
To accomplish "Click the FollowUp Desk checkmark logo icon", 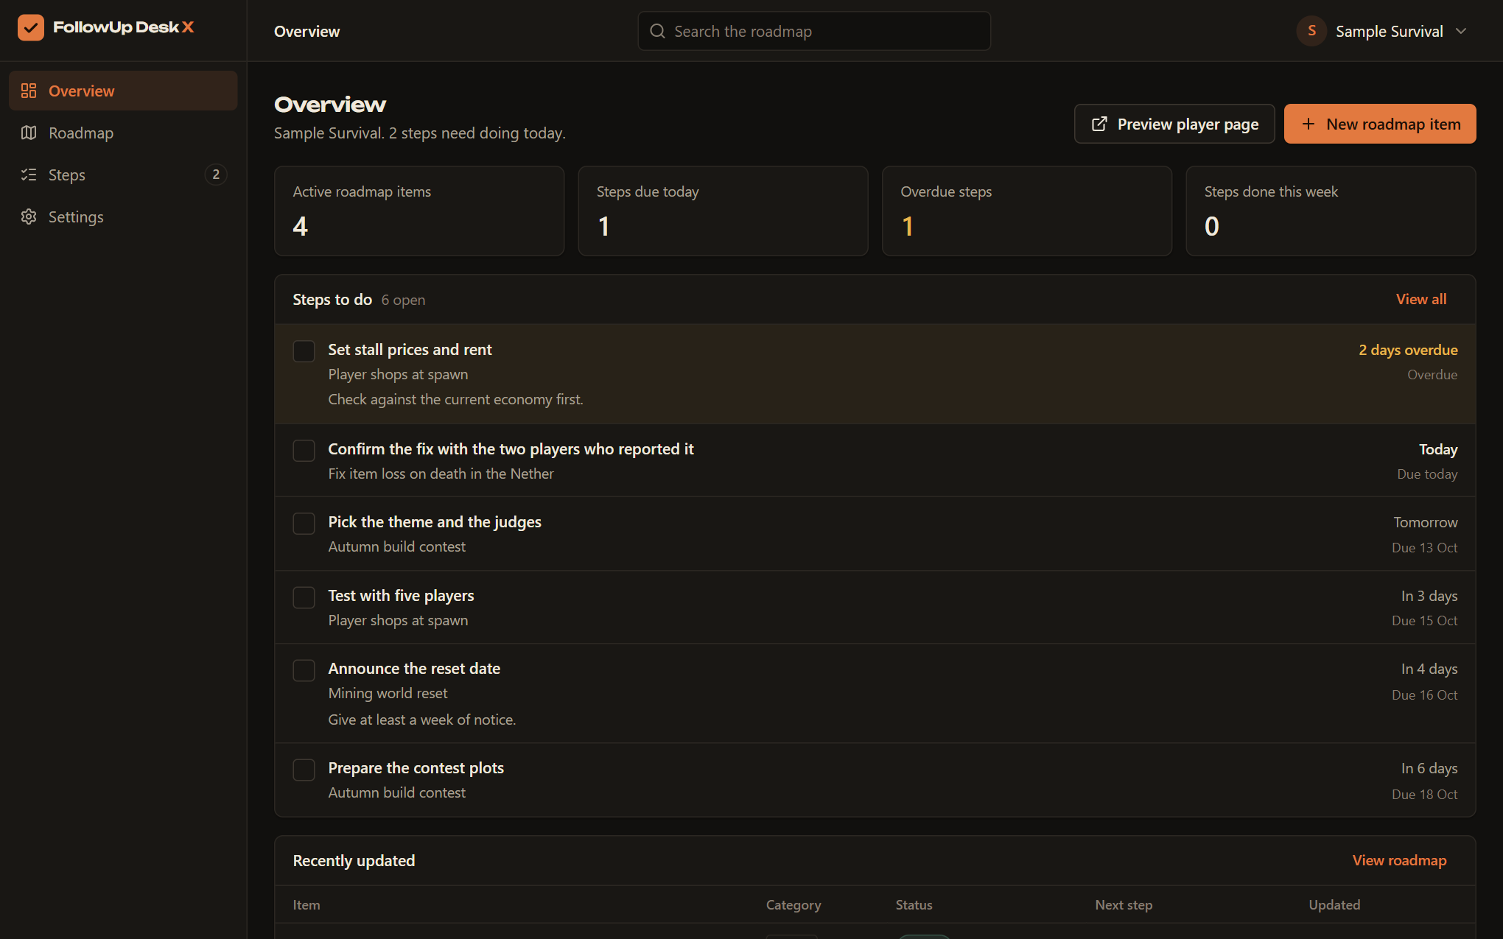I will tap(30, 28).
